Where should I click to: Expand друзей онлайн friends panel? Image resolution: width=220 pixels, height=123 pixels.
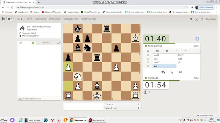[205, 115]
